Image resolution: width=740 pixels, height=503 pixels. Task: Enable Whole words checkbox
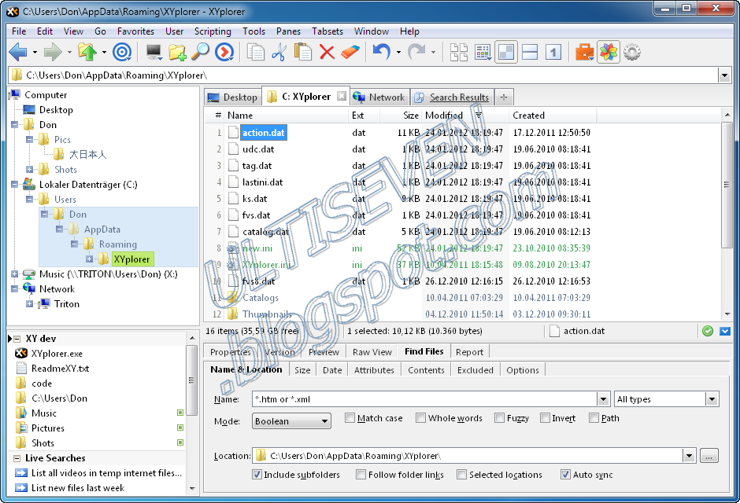tap(420, 418)
